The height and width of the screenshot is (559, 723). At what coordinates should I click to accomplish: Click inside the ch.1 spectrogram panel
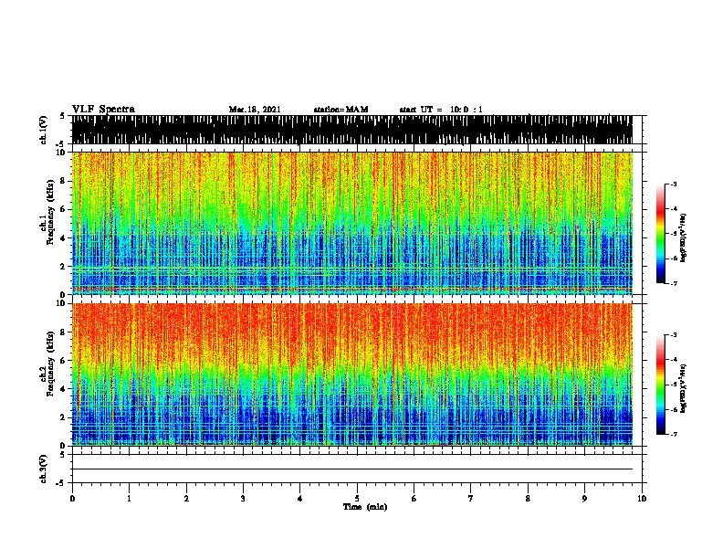coord(352,223)
